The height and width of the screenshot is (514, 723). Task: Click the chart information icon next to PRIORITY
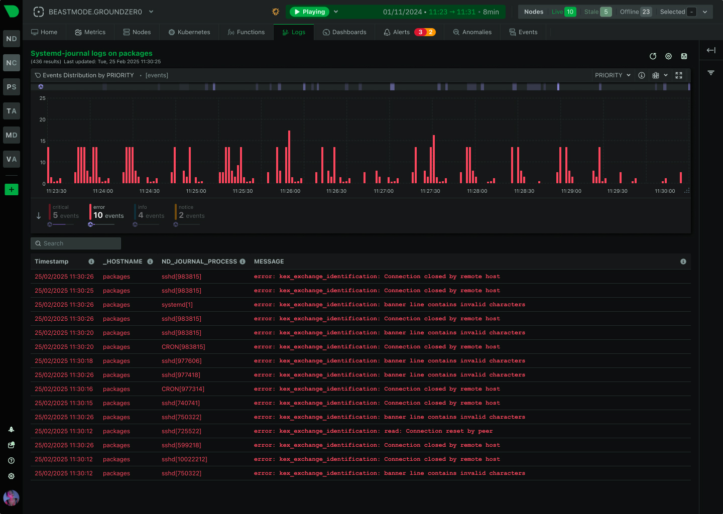click(641, 75)
